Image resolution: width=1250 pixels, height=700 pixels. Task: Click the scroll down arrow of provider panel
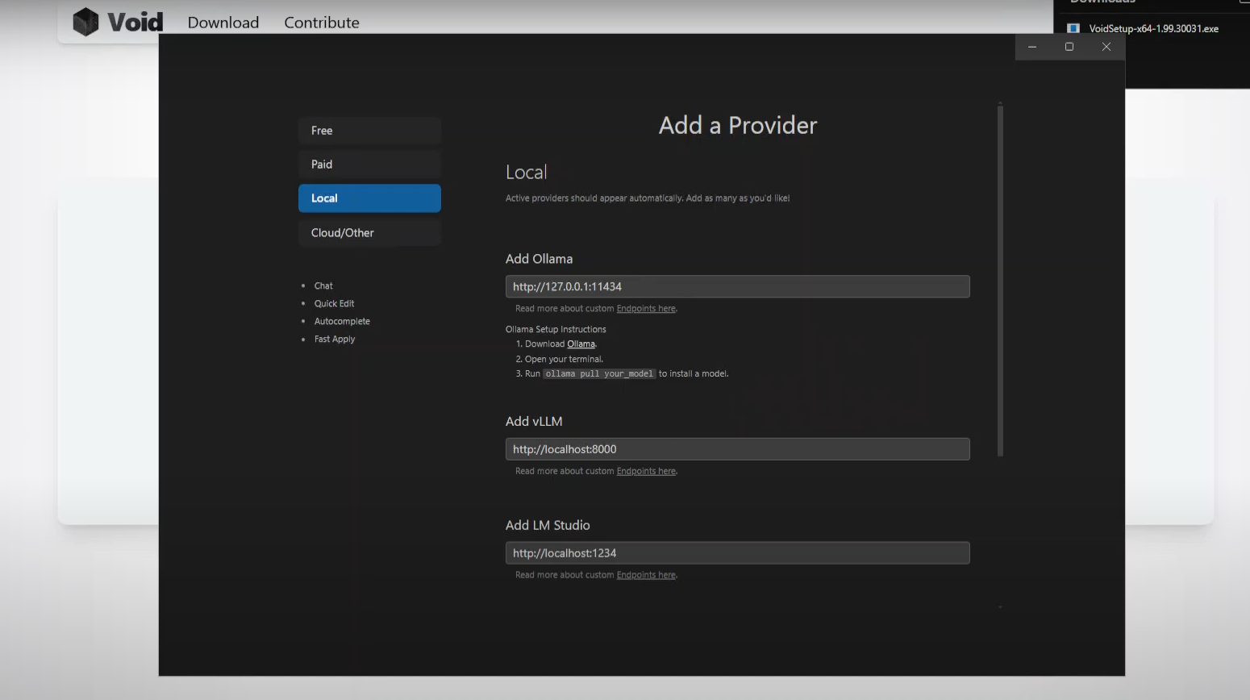pyautogui.click(x=1000, y=607)
